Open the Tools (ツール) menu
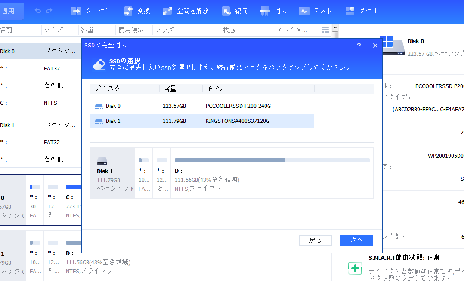464x290 pixels. [x=350, y=11]
